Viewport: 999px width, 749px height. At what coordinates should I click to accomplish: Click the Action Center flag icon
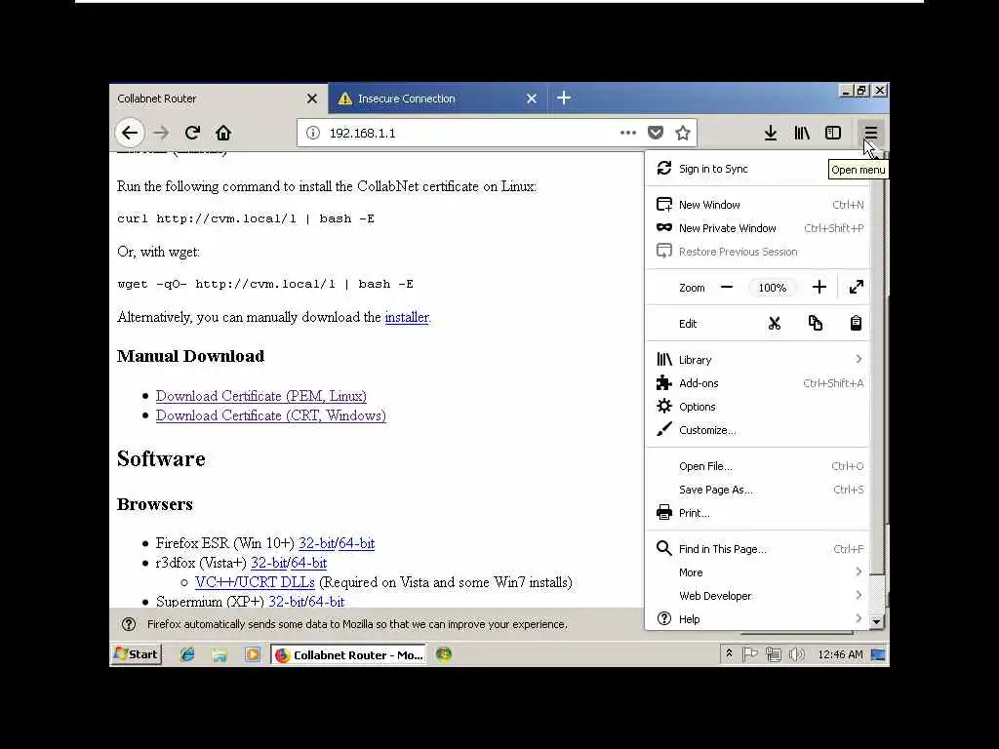point(750,654)
